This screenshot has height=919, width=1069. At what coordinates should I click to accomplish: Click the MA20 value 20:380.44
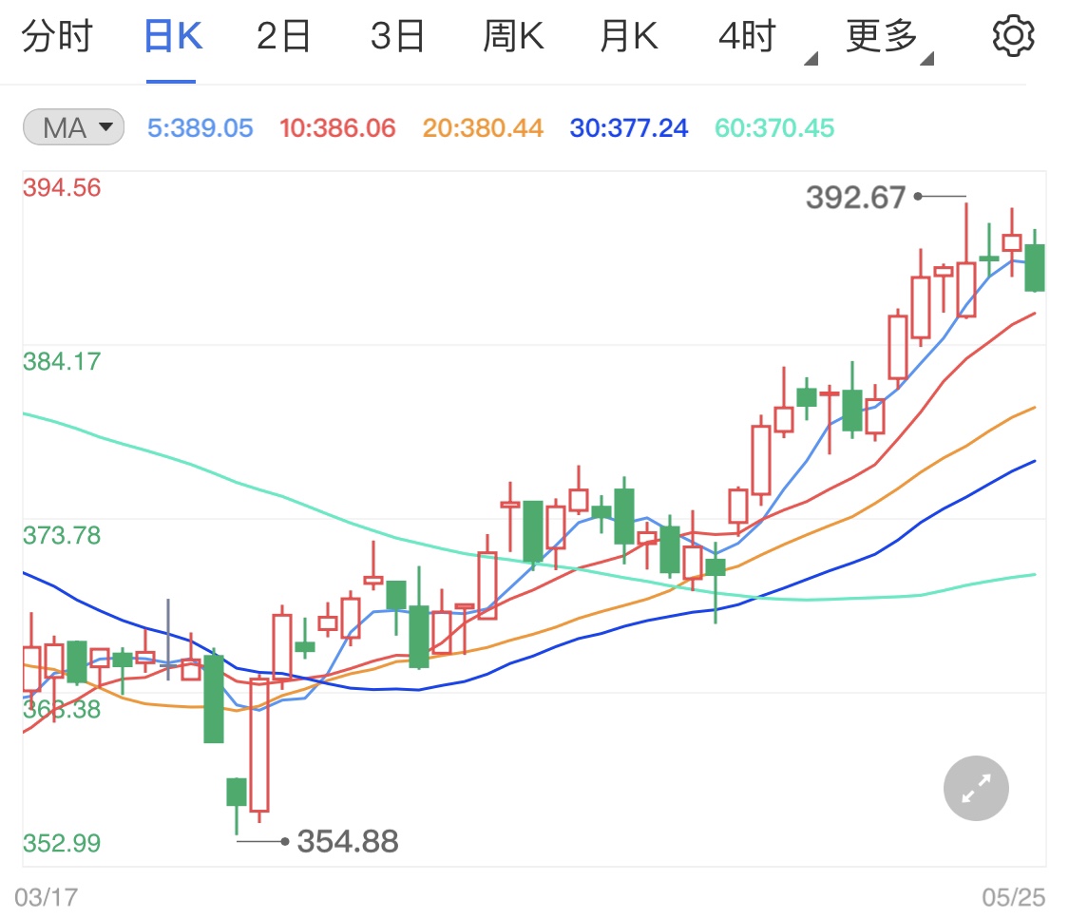(483, 128)
